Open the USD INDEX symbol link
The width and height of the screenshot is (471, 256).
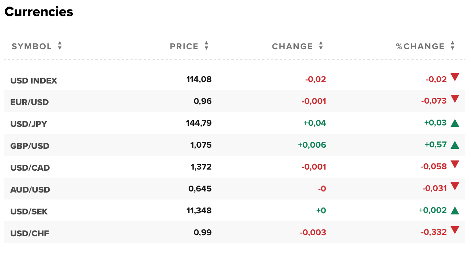pos(34,81)
